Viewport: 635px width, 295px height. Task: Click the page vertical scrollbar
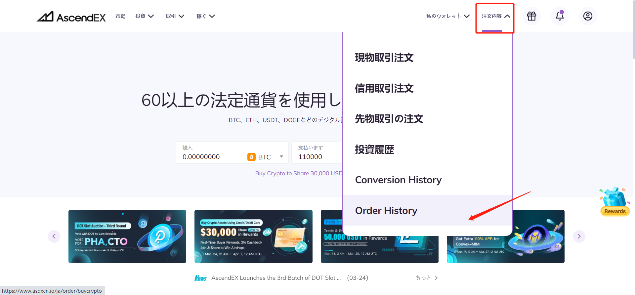[633, 30]
